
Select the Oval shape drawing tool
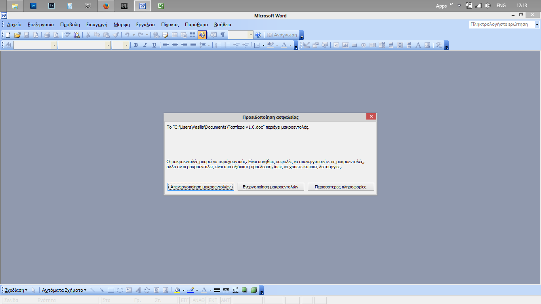[120, 290]
